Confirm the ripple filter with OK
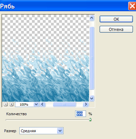 coord(116,19)
